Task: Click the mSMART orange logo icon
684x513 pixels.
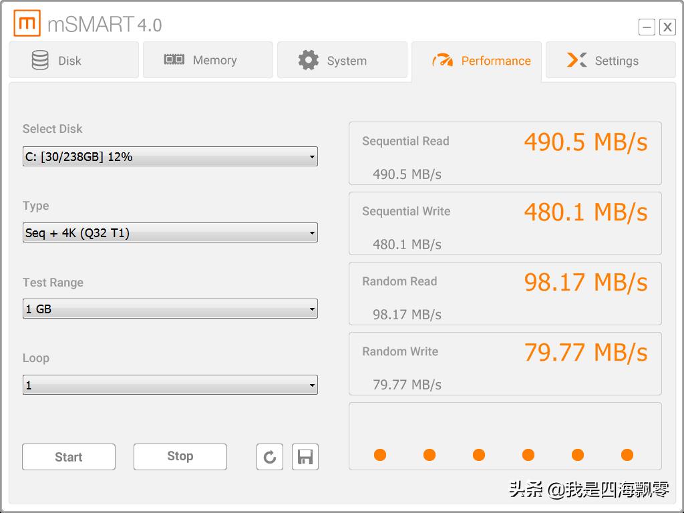Action: [27, 23]
